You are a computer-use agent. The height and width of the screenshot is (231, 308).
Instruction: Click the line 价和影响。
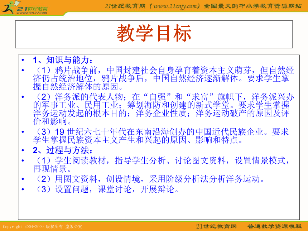pyautogui.click(x=52, y=122)
